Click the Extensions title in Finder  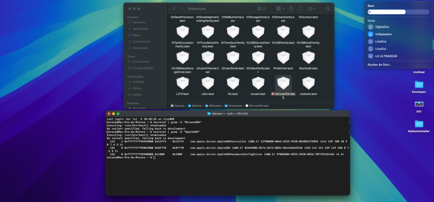pyautogui.click(x=197, y=9)
